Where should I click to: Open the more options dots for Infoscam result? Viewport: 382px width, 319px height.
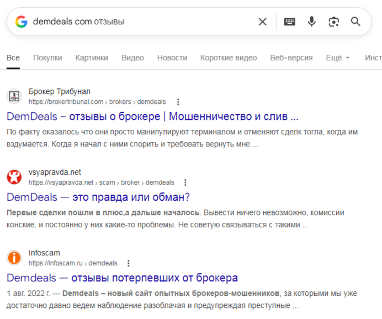(129, 263)
